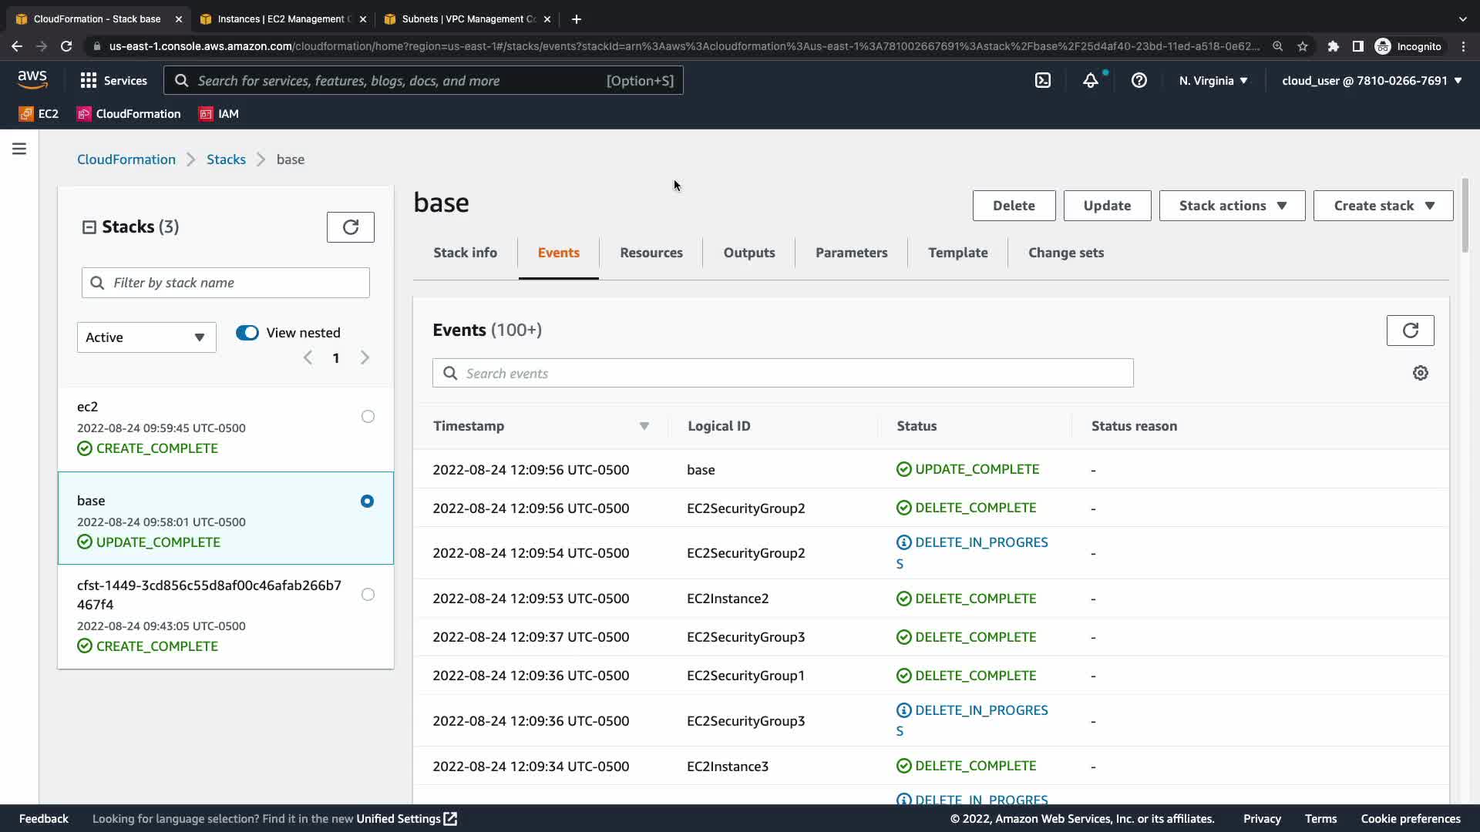Refresh the Stacks list
The width and height of the screenshot is (1480, 832).
click(350, 227)
